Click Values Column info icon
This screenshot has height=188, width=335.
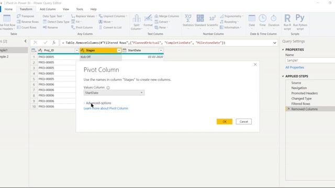[x=108, y=88]
